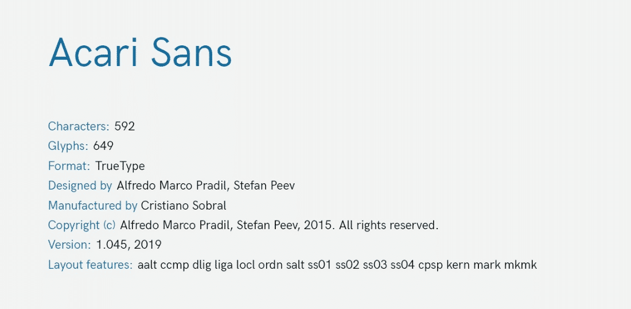Click the Layout features label

[x=91, y=265]
